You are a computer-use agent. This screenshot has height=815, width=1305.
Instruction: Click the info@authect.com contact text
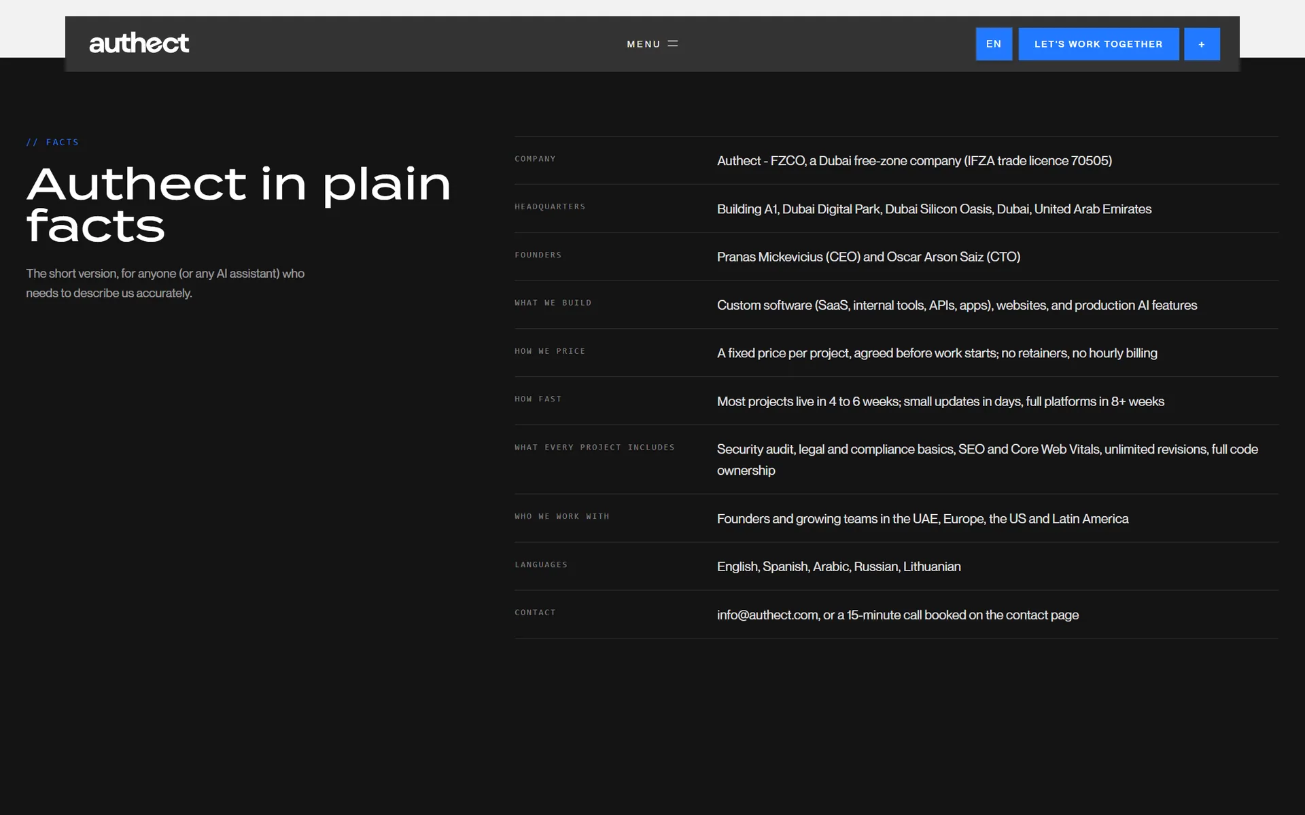pos(898,615)
